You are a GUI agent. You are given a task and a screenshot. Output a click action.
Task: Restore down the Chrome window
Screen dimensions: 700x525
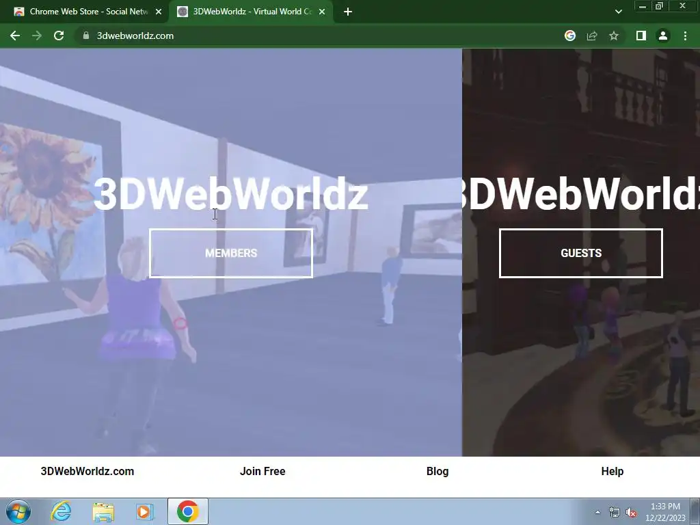point(659,6)
